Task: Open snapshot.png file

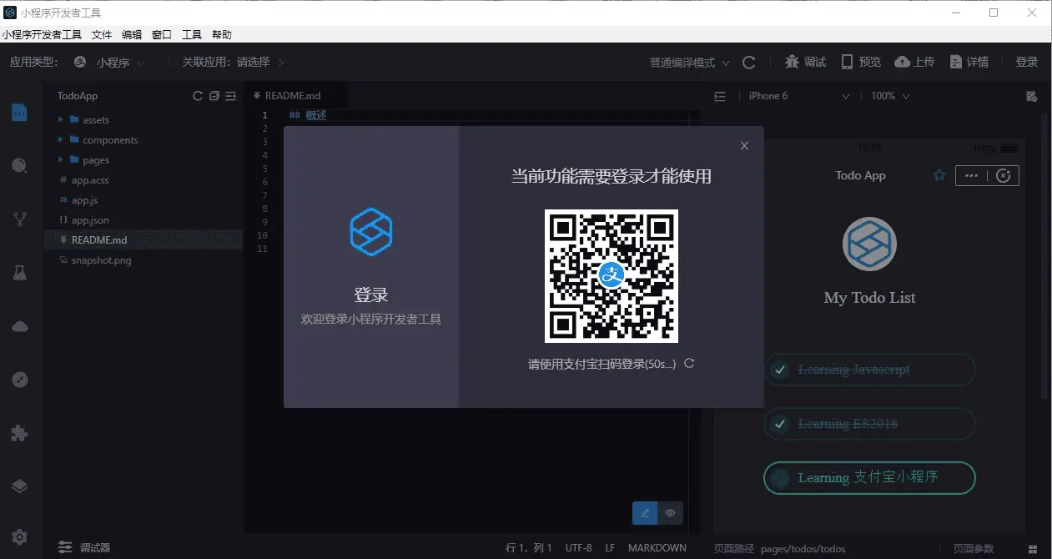Action: (143, 260)
